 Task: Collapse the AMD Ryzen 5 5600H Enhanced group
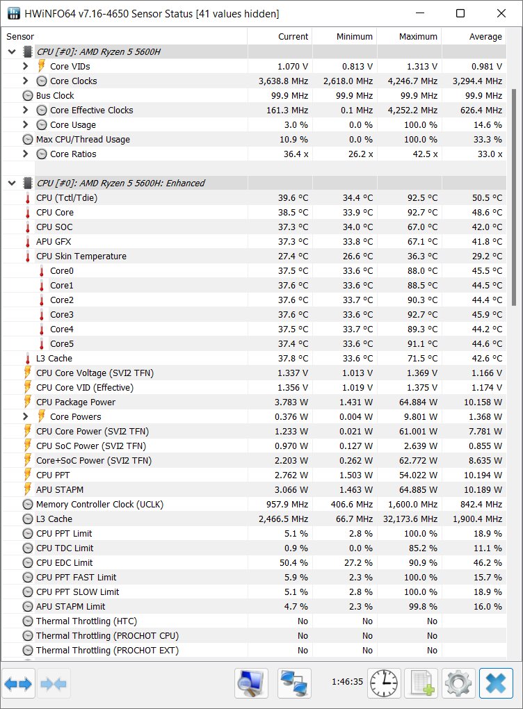(12, 183)
